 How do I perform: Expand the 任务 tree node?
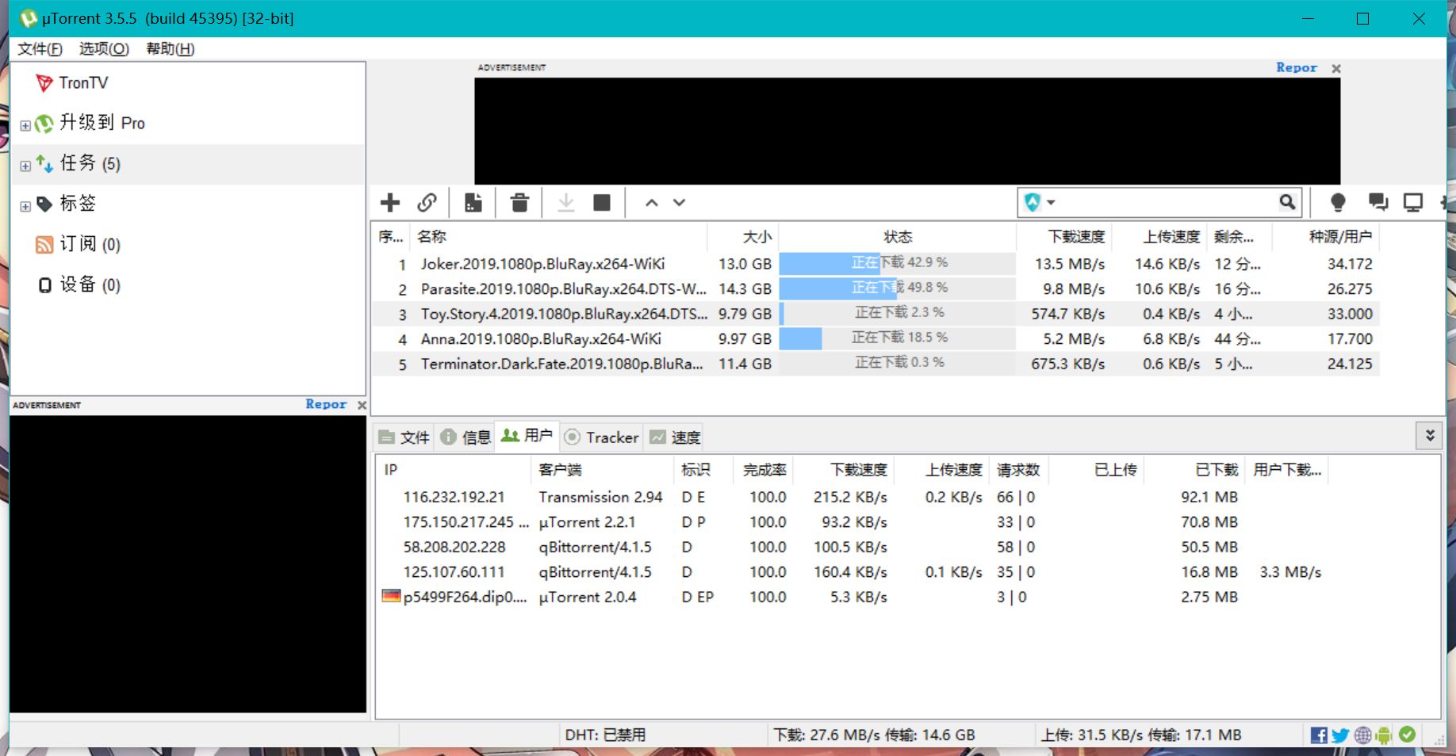click(x=25, y=166)
